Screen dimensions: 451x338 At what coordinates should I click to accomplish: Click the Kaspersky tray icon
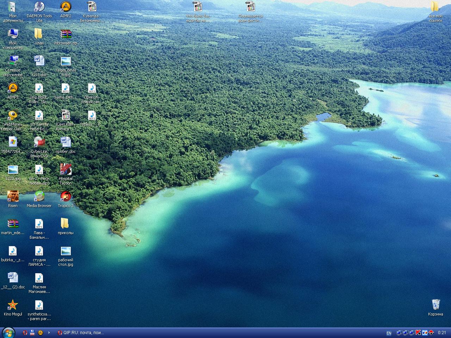coord(418,333)
